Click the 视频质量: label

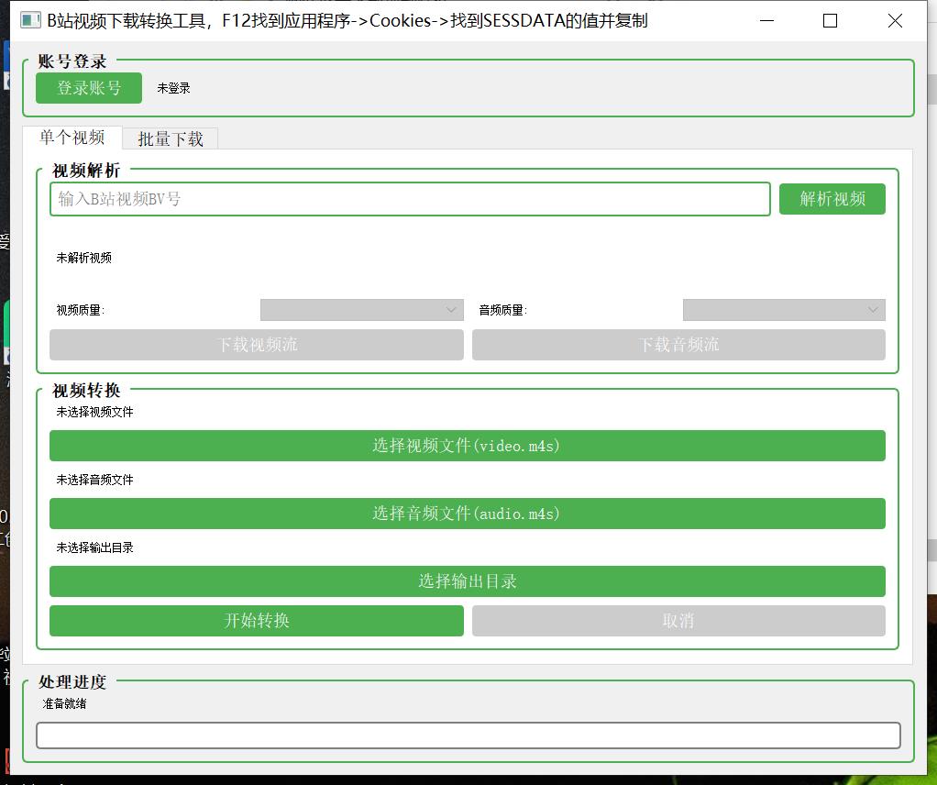click(x=80, y=310)
